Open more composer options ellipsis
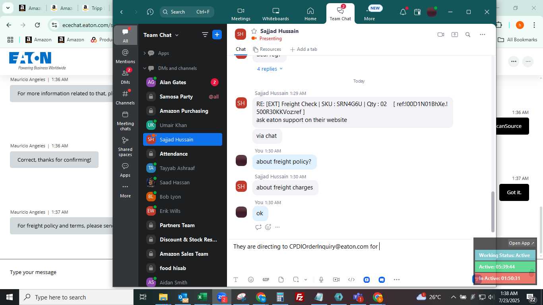This screenshot has width=543, height=305. [397, 280]
